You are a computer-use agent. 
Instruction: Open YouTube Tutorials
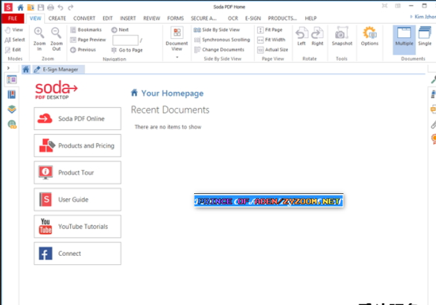[x=78, y=227]
